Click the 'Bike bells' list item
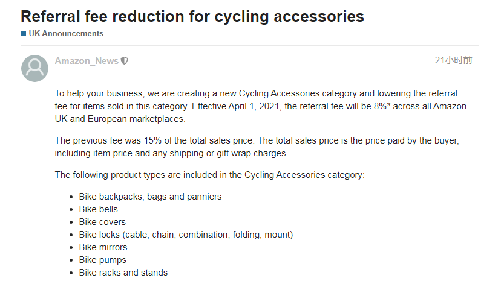 click(99, 209)
